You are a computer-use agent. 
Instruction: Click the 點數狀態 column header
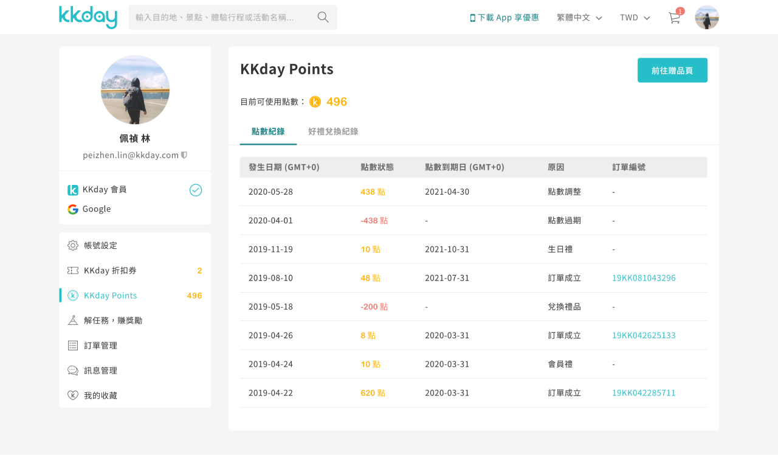tap(377, 167)
